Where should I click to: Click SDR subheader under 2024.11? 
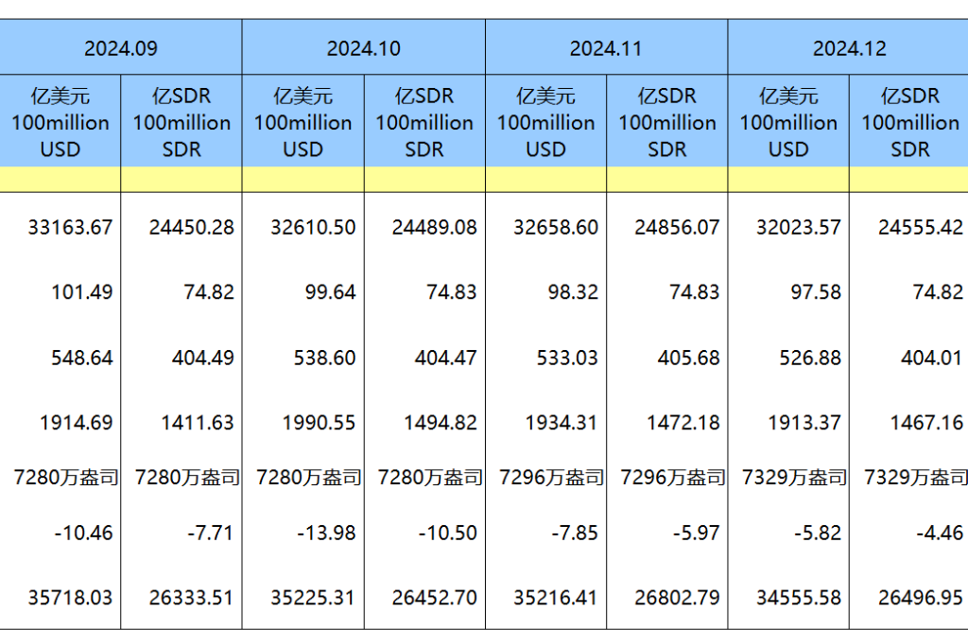coord(667,122)
